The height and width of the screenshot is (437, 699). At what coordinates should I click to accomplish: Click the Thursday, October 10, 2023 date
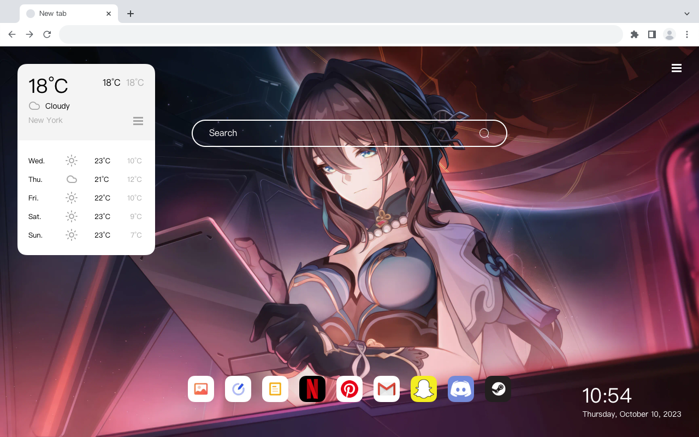[632, 414]
